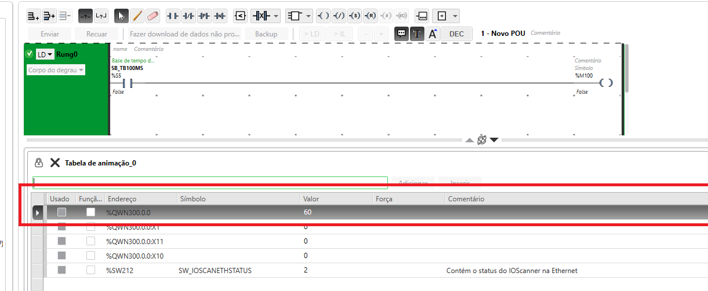Click the lock icon beside Tabela de animação_0
The image size is (708, 291).
point(39,163)
